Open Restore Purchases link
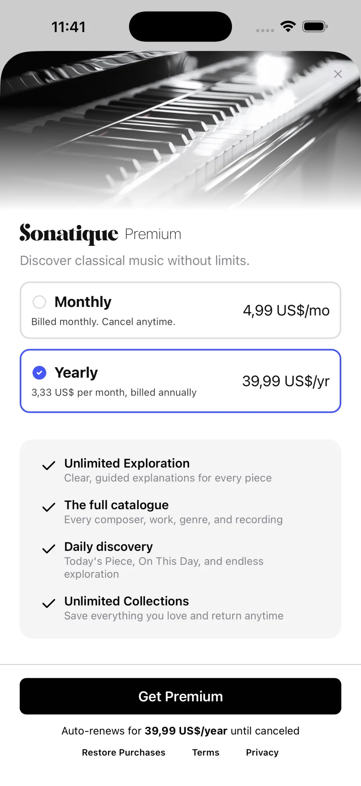 click(x=124, y=752)
